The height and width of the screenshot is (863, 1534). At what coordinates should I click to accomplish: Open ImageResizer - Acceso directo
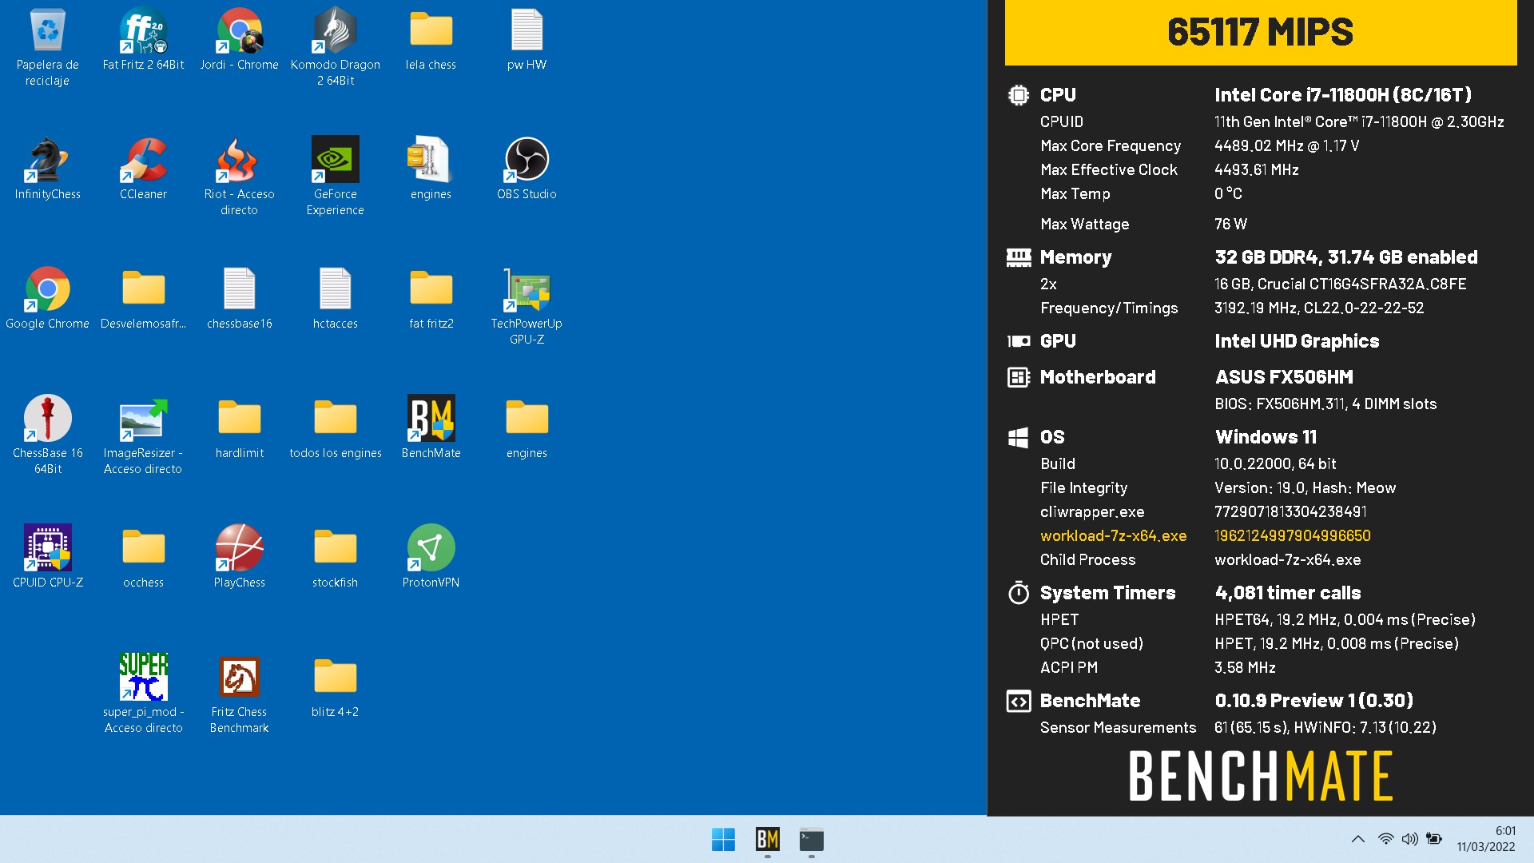143,435
